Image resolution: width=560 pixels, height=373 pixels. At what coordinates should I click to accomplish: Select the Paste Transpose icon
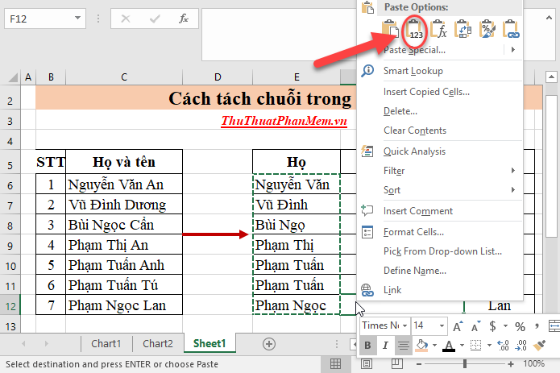(x=463, y=31)
